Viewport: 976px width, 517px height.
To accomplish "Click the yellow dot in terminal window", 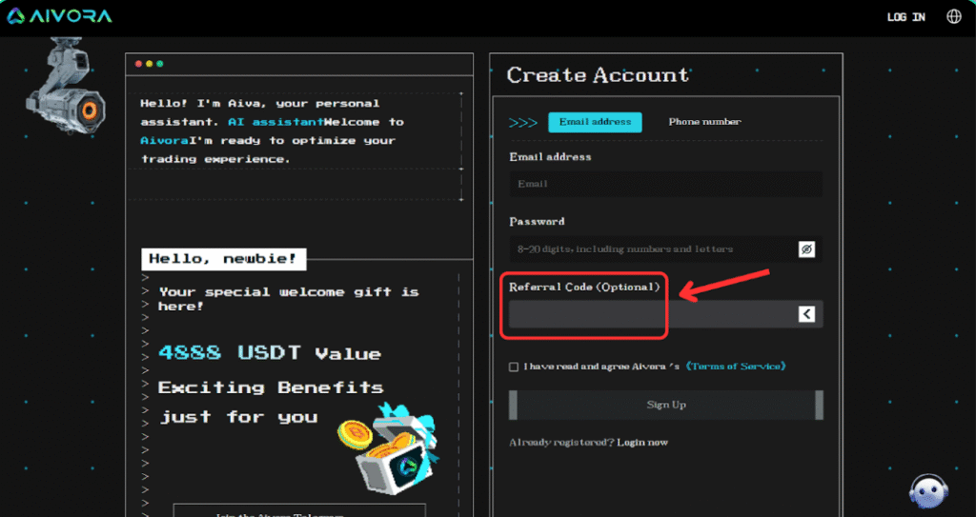I will coord(150,64).
